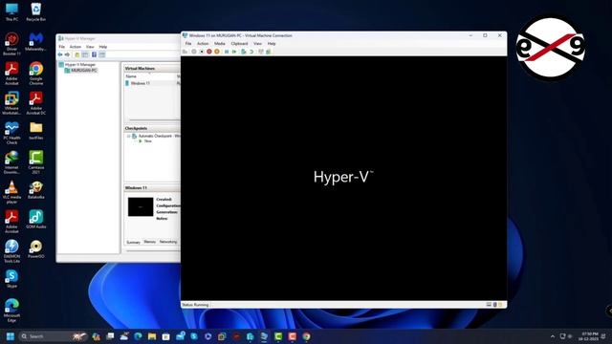Select the Now checkpoint entry

click(148, 141)
